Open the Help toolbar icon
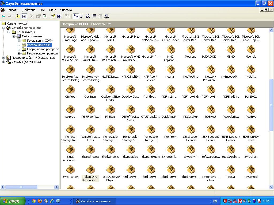The image size is (274, 205). click(53, 16)
